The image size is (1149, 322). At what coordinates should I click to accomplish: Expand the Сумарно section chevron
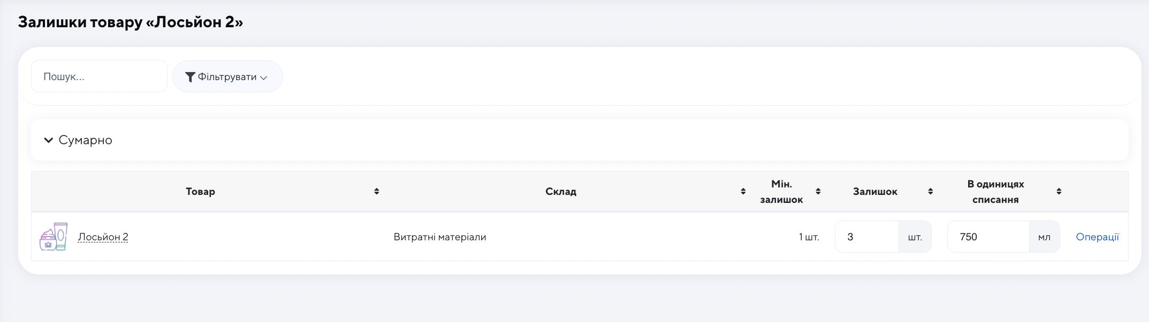click(x=48, y=140)
